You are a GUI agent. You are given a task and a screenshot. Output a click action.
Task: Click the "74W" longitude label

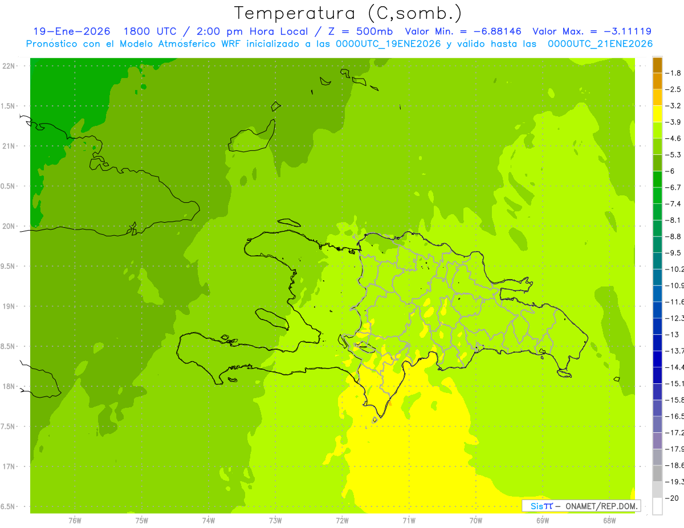pos(209,521)
